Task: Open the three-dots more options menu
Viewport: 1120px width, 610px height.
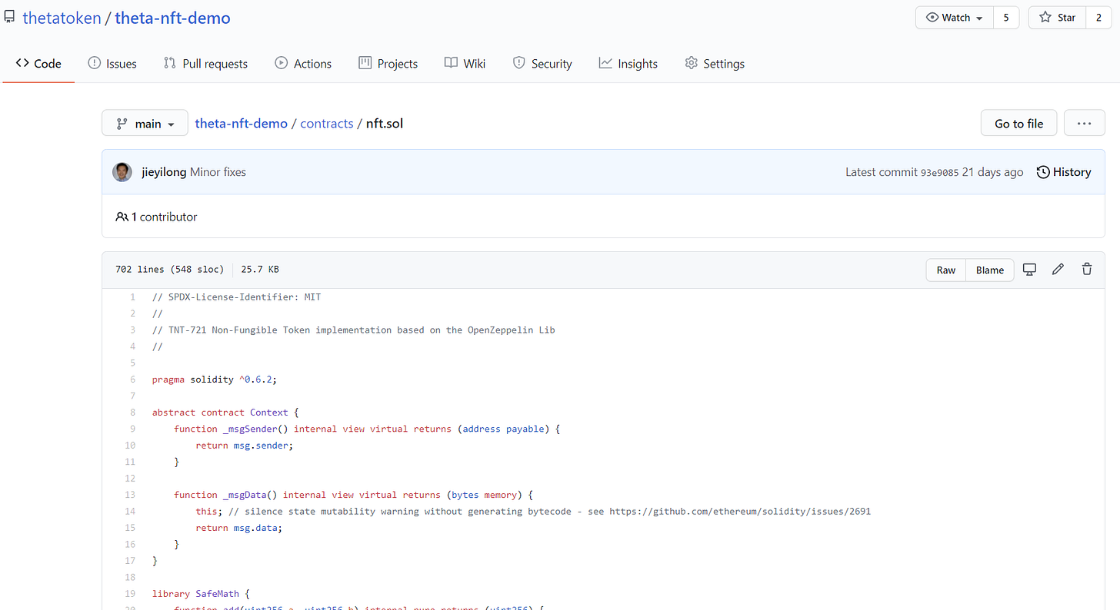Action: (1084, 123)
